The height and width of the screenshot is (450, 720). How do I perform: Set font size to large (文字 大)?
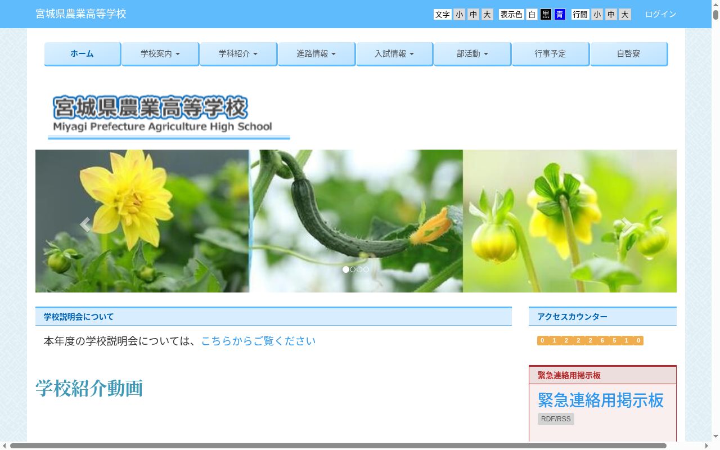coord(487,15)
